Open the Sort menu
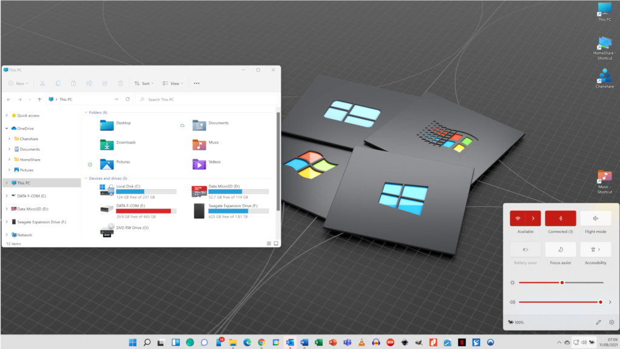This screenshot has height=349, width=620. (x=144, y=83)
